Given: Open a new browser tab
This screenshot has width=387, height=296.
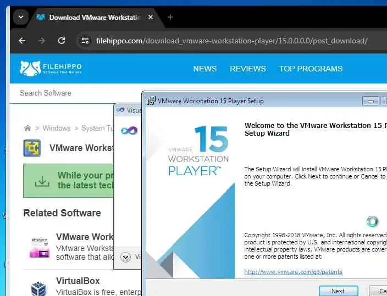Looking at the screenshot, I should click(x=170, y=17).
